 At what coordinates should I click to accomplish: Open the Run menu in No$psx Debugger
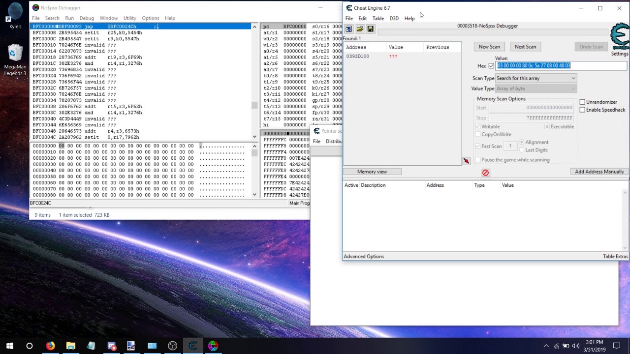click(69, 18)
